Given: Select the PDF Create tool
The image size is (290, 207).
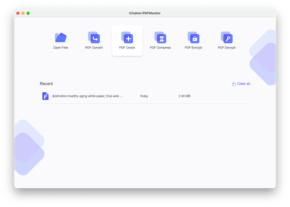Looking at the screenshot, I should [x=127, y=41].
